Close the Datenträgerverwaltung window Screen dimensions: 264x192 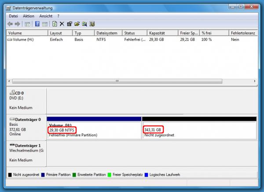(252, 7)
